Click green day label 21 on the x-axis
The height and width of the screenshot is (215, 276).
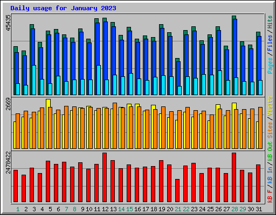pyautogui.click(x=178, y=209)
